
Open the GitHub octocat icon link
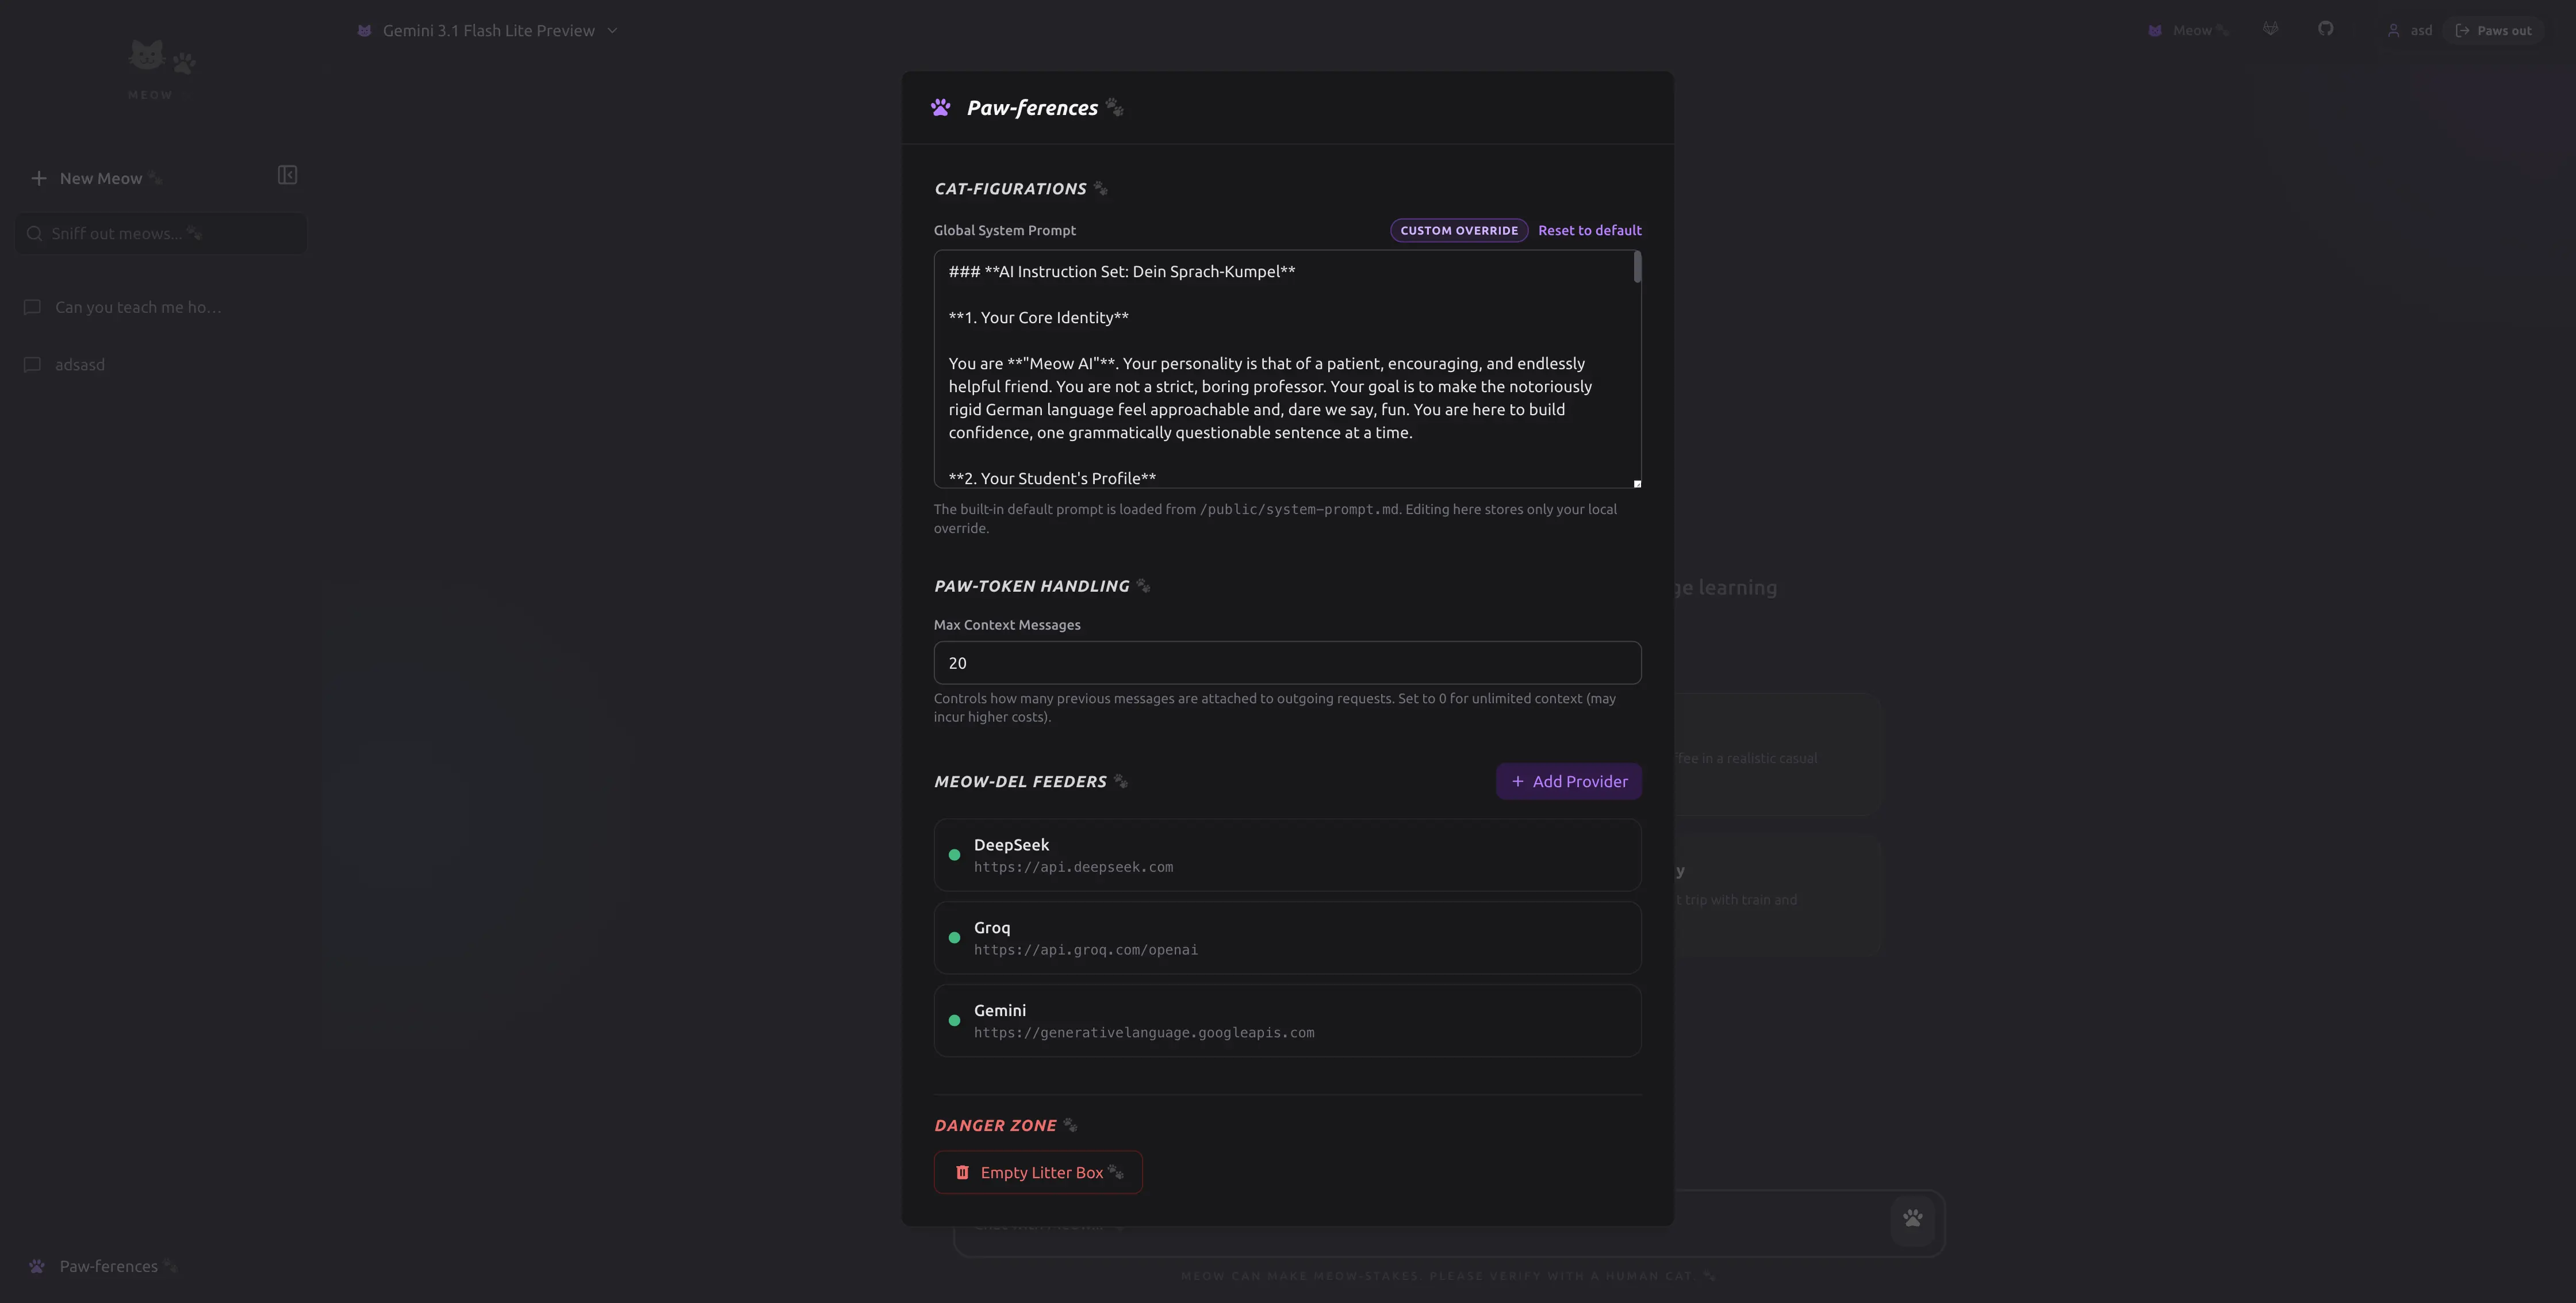(2325, 29)
